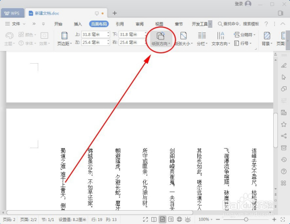The height and width of the screenshot is (224, 290).
Task: Click the fullscreen icon in status bar
Action: (x=146, y=219)
